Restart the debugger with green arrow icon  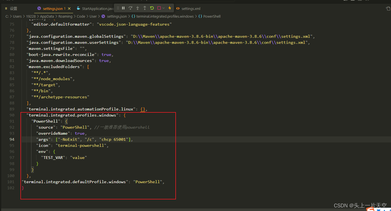coord(152,8)
